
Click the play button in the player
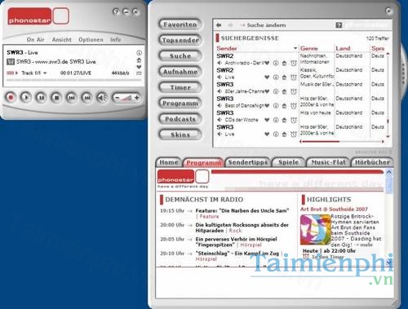(x=26, y=97)
